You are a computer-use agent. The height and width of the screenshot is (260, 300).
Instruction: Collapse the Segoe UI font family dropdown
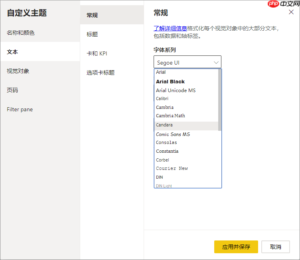click(187, 62)
